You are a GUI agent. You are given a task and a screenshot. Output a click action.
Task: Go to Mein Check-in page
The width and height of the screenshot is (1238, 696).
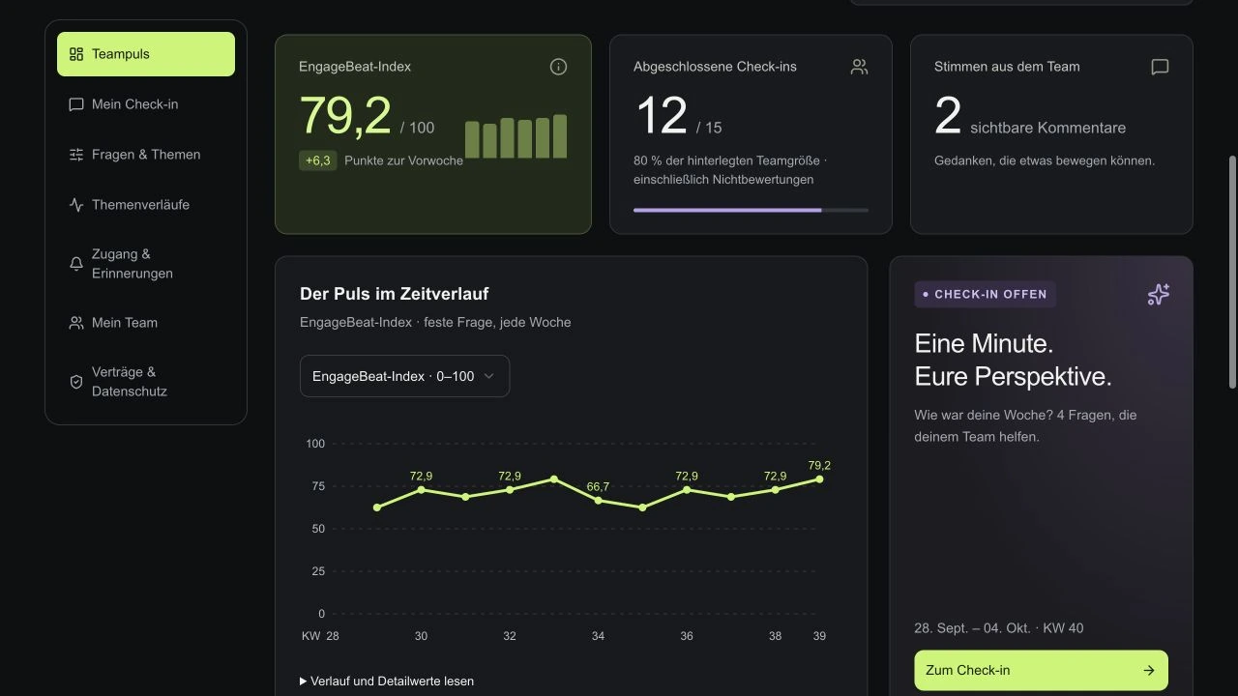pos(146,104)
